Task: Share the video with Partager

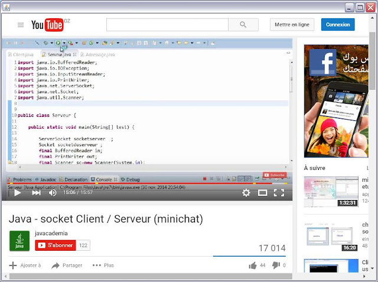Action: tap(67, 265)
